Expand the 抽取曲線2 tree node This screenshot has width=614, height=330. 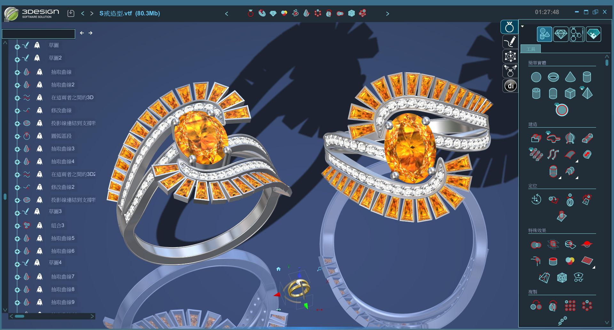17,85
